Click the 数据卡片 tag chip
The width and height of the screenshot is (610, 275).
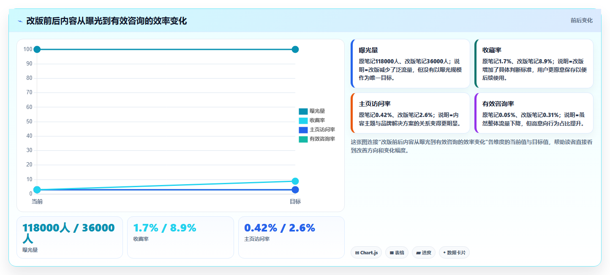click(454, 253)
